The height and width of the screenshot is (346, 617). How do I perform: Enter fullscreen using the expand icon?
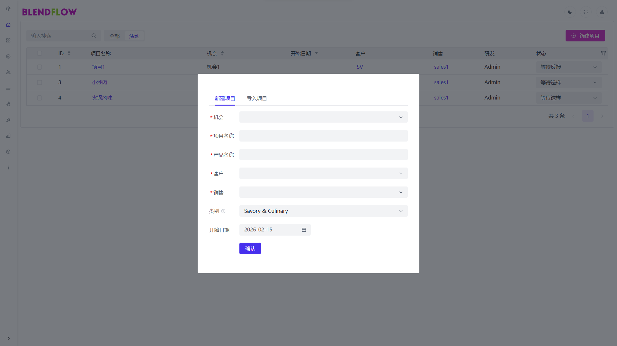(586, 12)
